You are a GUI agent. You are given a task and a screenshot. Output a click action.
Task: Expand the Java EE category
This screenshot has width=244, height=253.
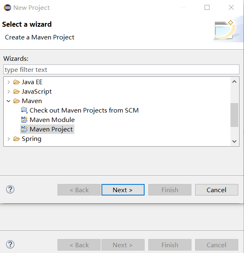[9, 82]
